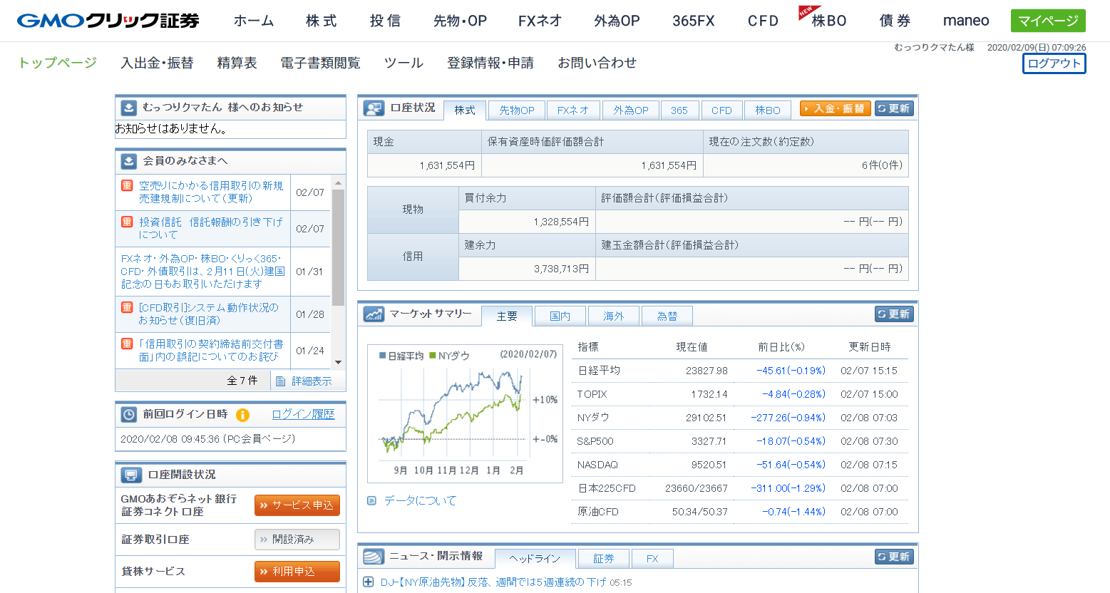Click 更新 button in マーケットサマリー panel

click(894, 314)
